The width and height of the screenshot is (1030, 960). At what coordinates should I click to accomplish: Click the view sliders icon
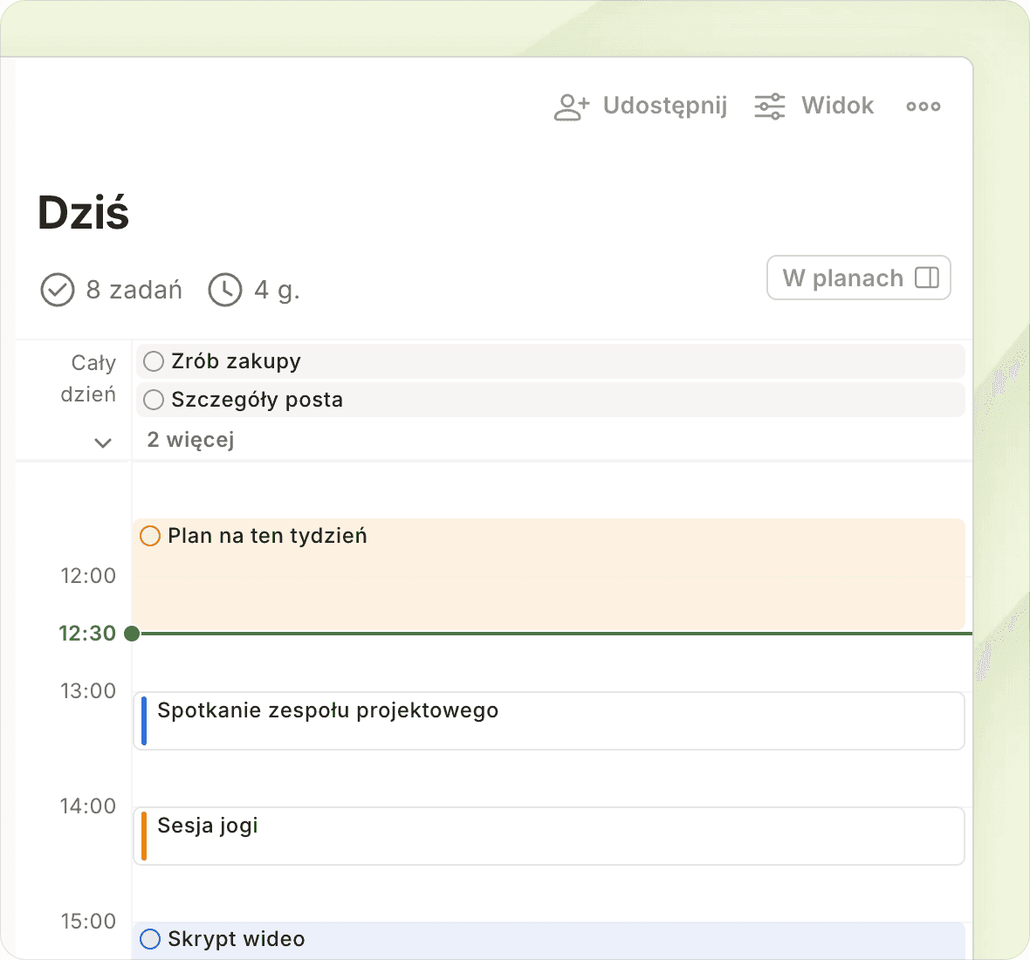[770, 106]
